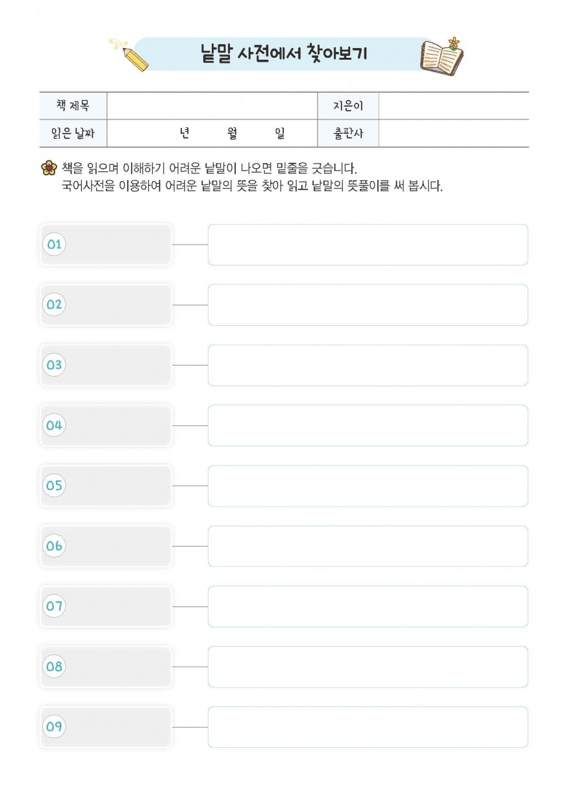Screen dimensions: 565x794
Task: Click the definition box for item 08
Action: 368,667
